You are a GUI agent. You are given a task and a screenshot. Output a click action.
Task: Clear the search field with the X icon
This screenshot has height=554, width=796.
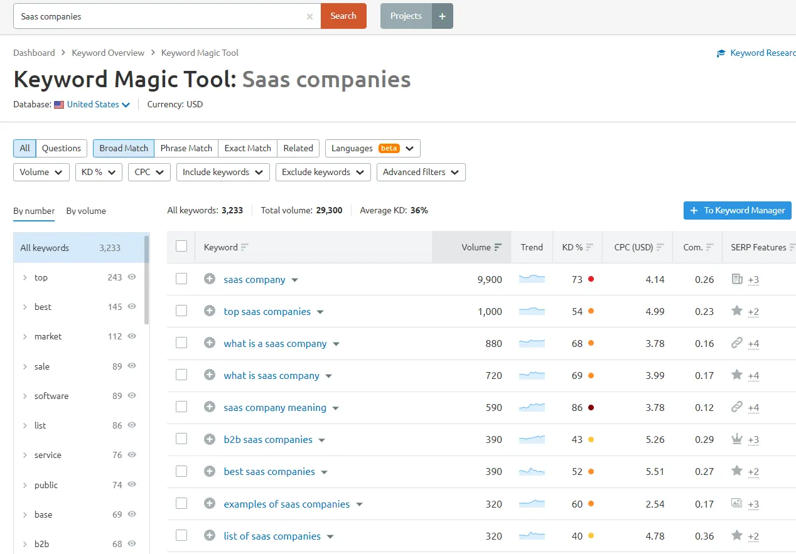point(309,17)
